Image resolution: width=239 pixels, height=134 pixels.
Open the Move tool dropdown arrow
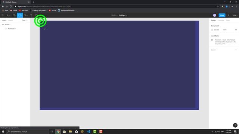pyautogui.click(x=10, y=15)
